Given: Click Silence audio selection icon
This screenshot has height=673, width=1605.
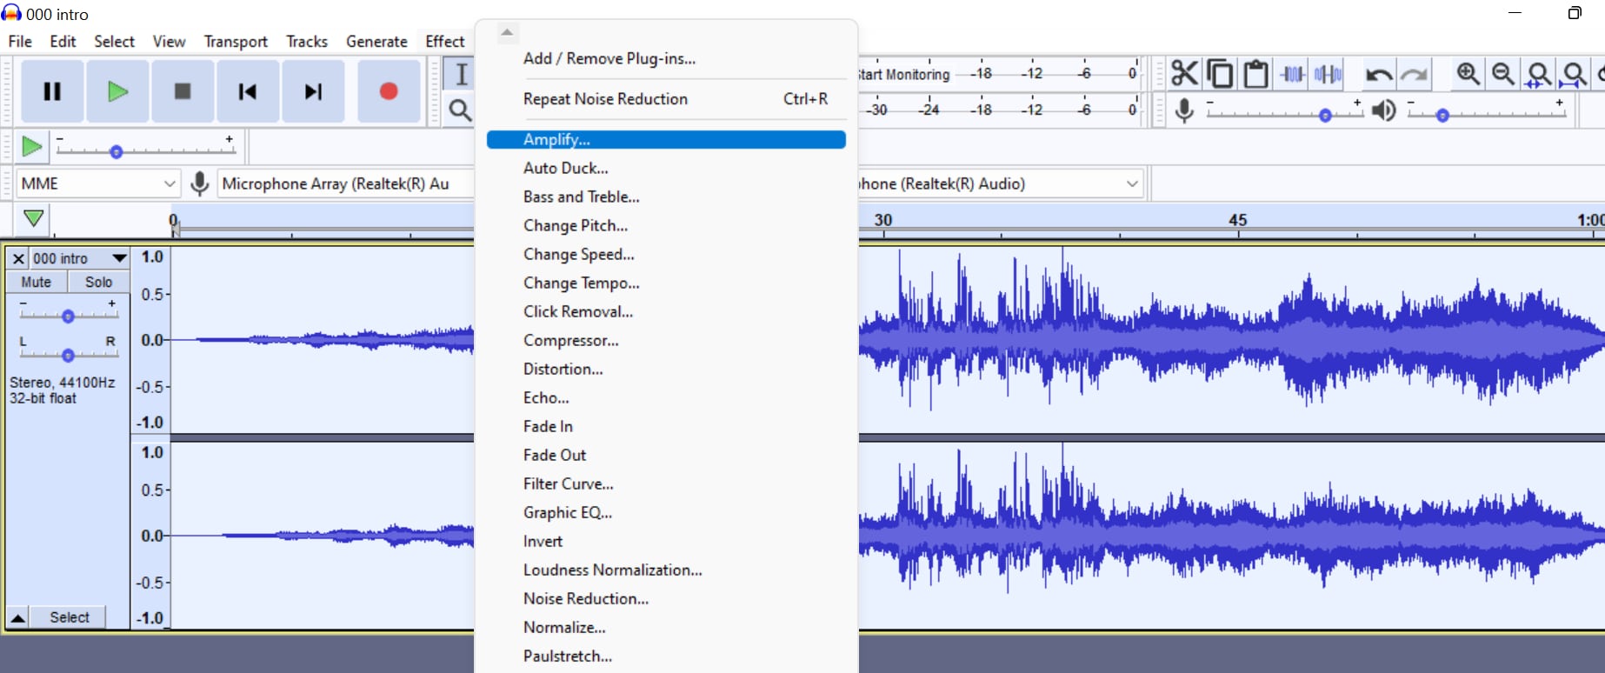Looking at the screenshot, I should click(x=1328, y=74).
